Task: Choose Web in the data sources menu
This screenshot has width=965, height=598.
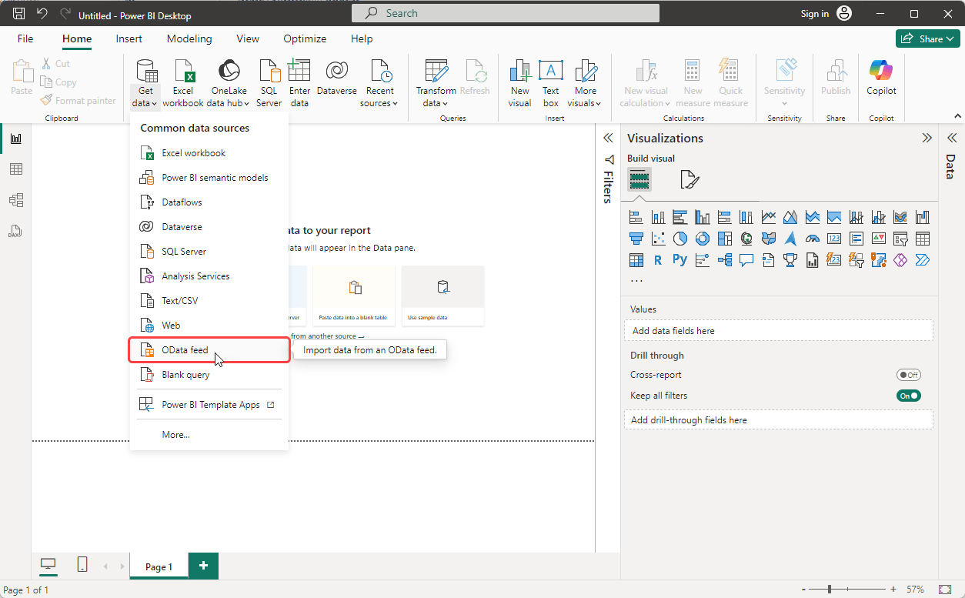Action: pyautogui.click(x=209, y=326)
